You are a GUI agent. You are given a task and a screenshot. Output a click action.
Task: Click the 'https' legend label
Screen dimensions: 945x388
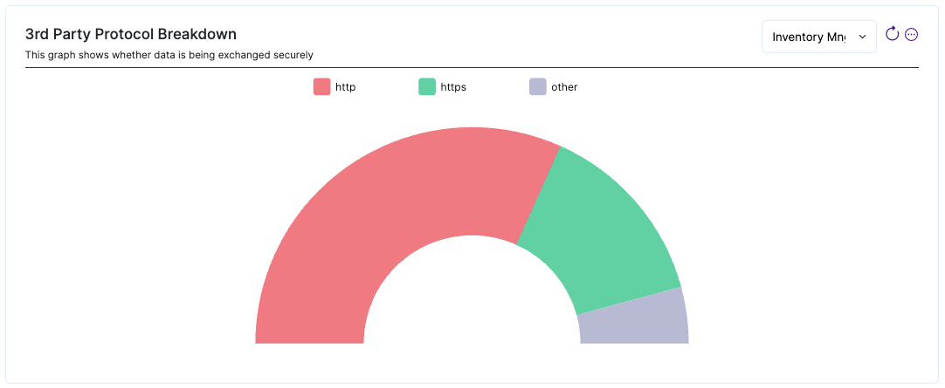[453, 86]
